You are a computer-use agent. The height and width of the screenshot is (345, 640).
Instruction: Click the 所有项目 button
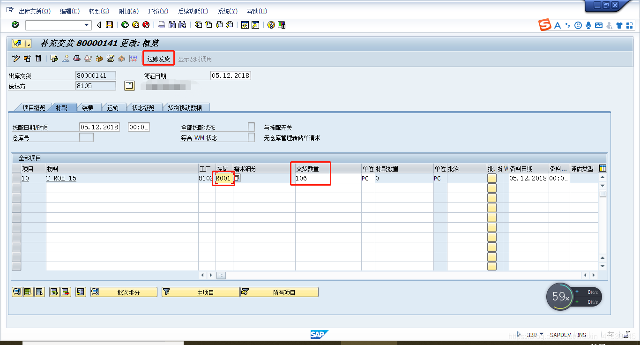279,292
